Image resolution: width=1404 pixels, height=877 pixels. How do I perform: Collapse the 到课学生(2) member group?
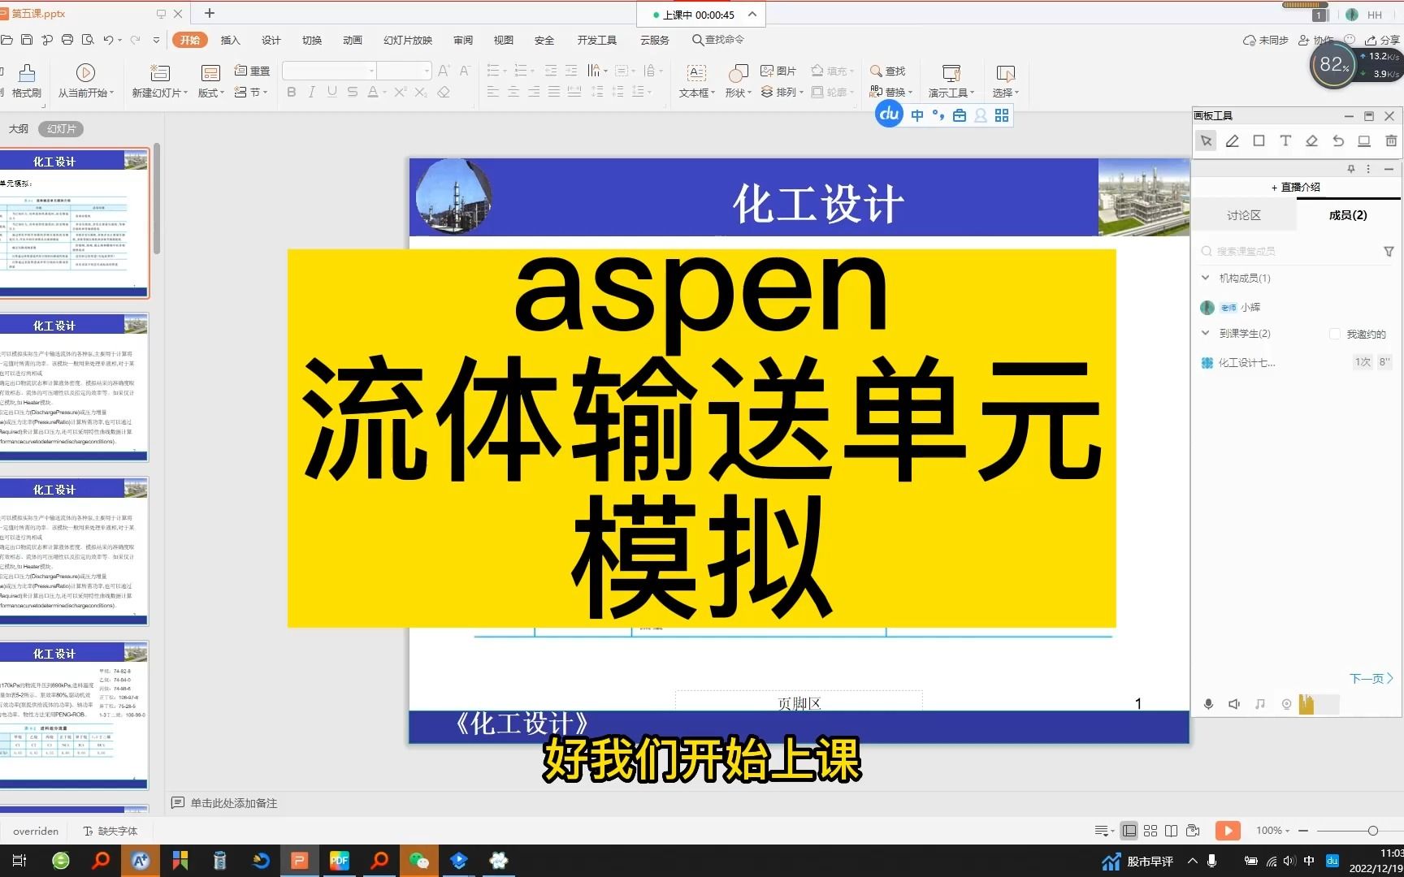point(1206,333)
